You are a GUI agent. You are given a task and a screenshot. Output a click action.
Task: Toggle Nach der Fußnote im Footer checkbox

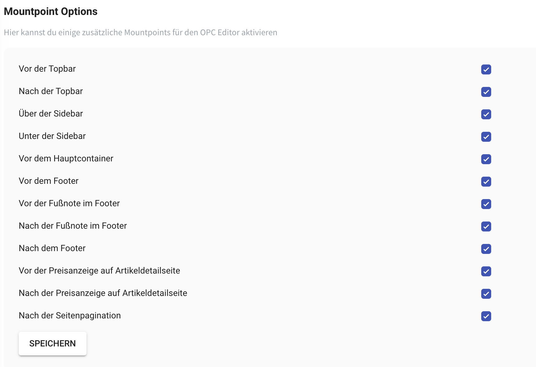coord(486,226)
